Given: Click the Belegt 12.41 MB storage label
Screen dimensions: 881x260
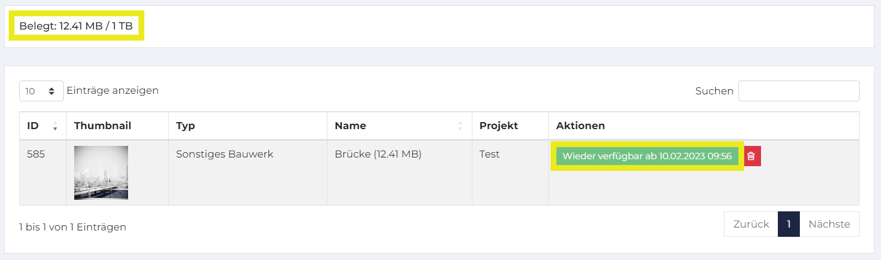Looking at the screenshot, I should [76, 26].
